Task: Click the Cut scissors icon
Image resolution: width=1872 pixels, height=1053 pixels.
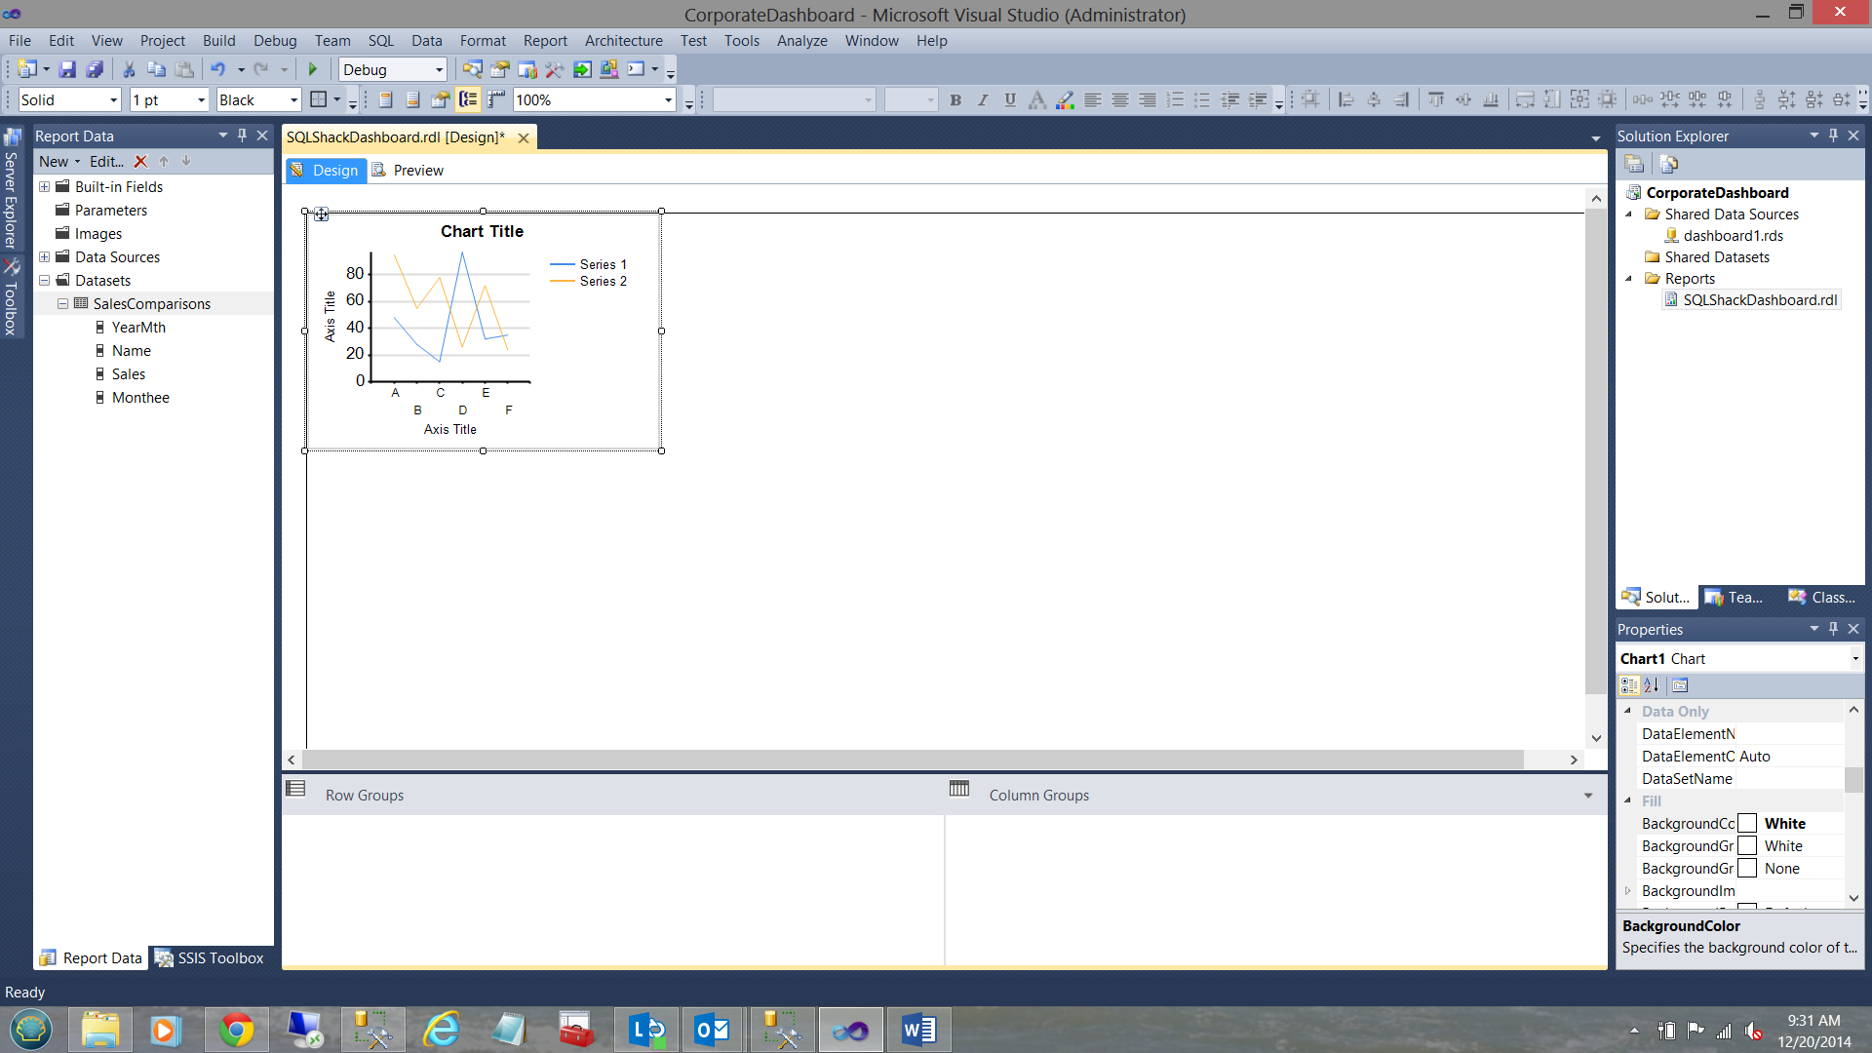Action: [128, 69]
